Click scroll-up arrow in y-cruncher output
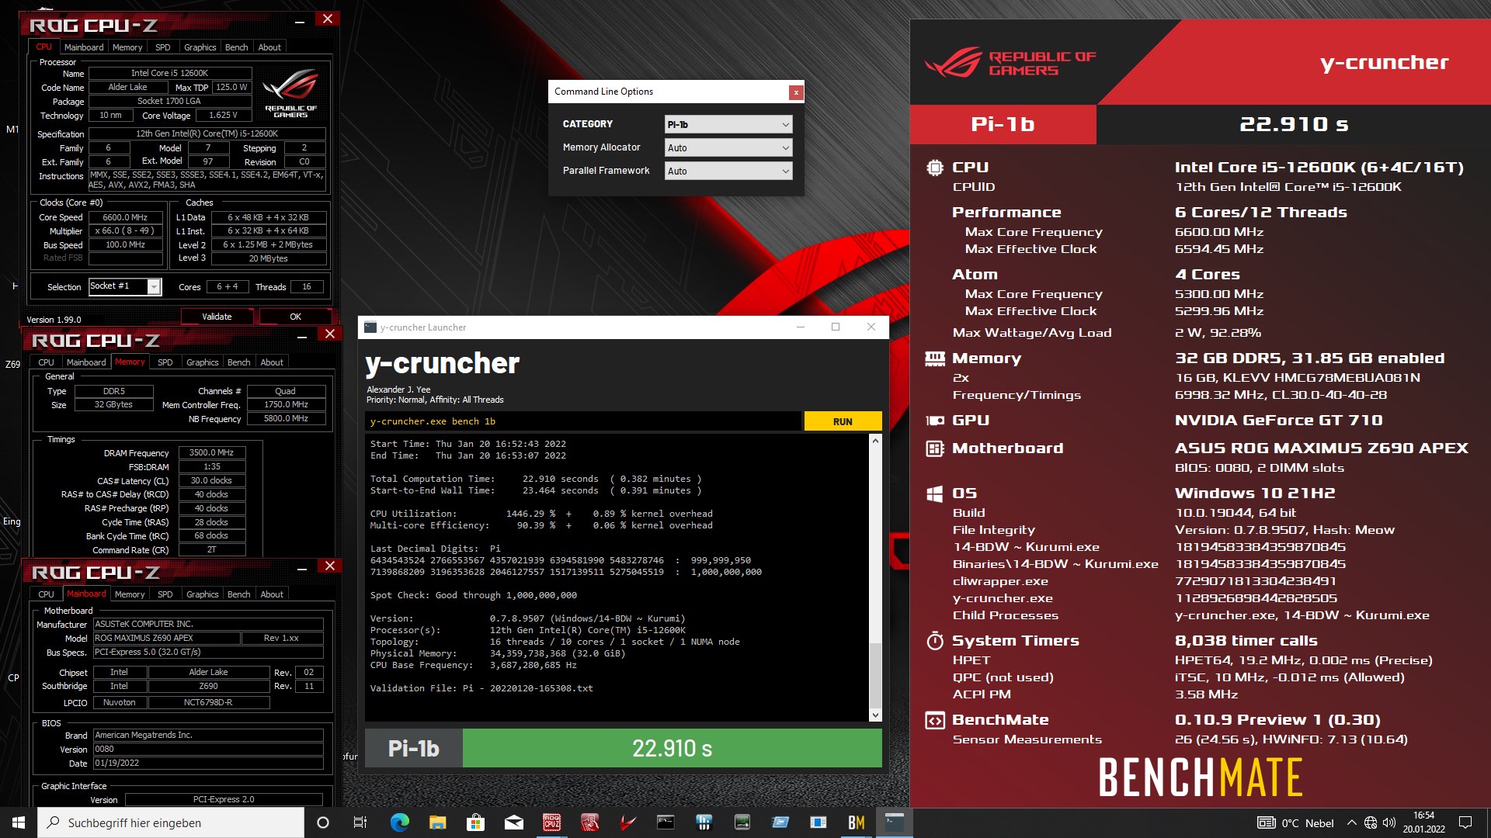 click(875, 441)
